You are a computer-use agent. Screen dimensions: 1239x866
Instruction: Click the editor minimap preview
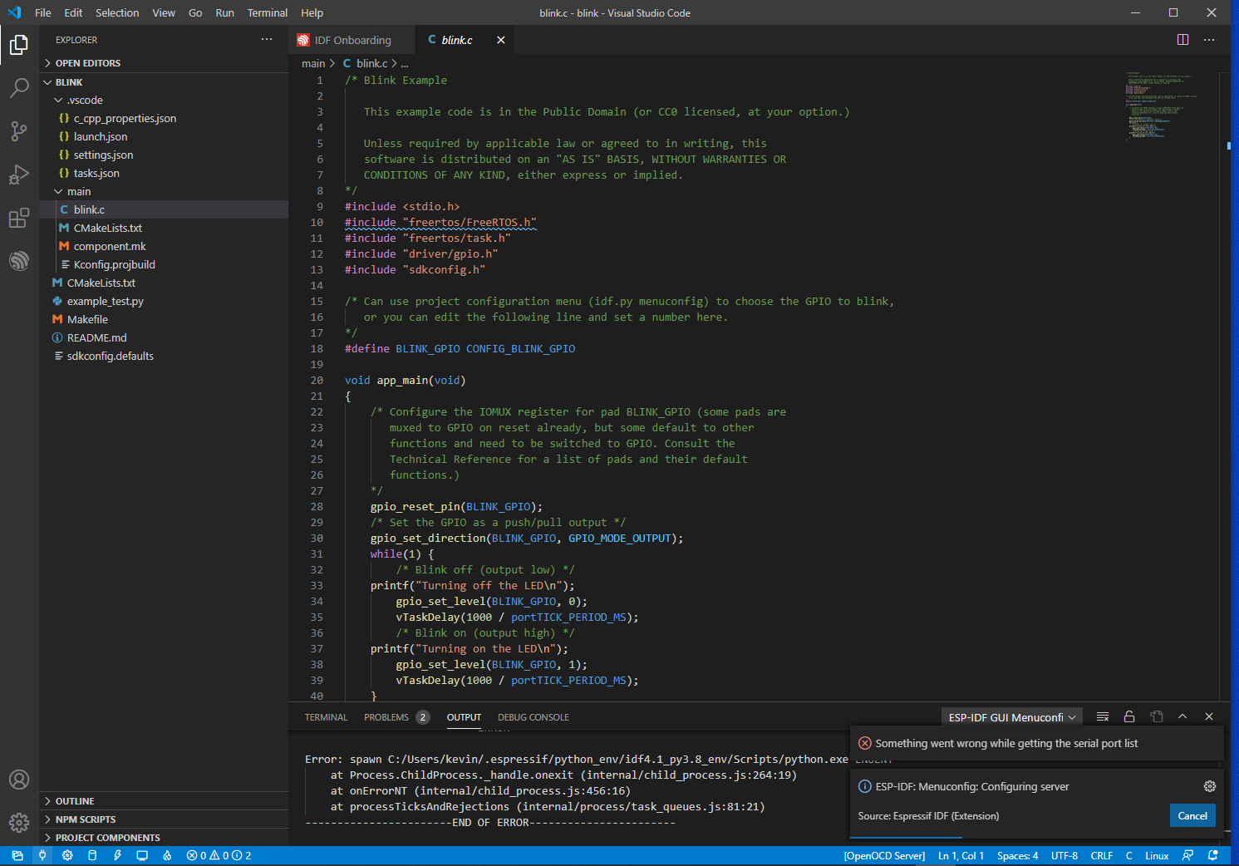click(x=1162, y=106)
